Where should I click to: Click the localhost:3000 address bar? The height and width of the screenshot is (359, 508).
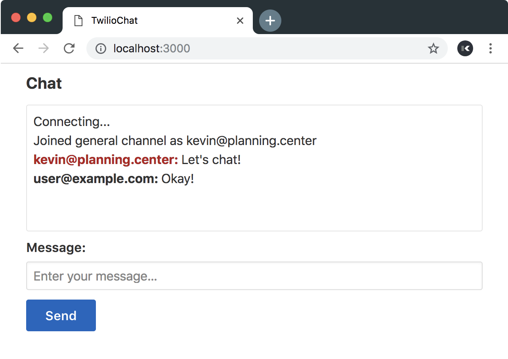coord(262,48)
